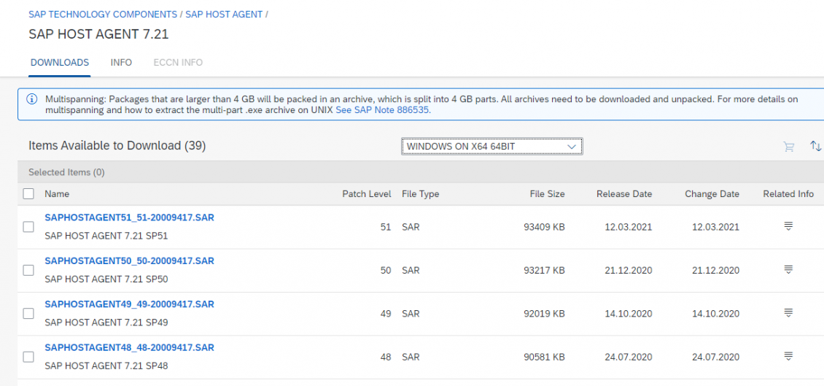Click the Patch Level column header
Image resolution: width=824 pixels, height=386 pixels.
366,194
